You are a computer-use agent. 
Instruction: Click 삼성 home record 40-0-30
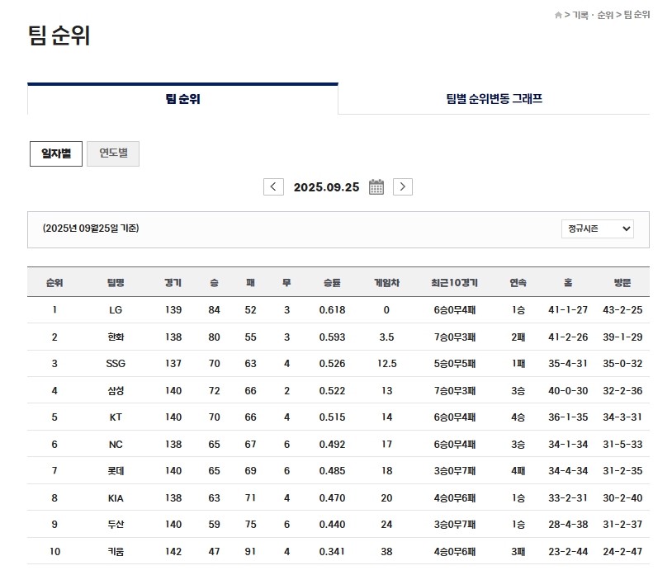(x=568, y=390)
